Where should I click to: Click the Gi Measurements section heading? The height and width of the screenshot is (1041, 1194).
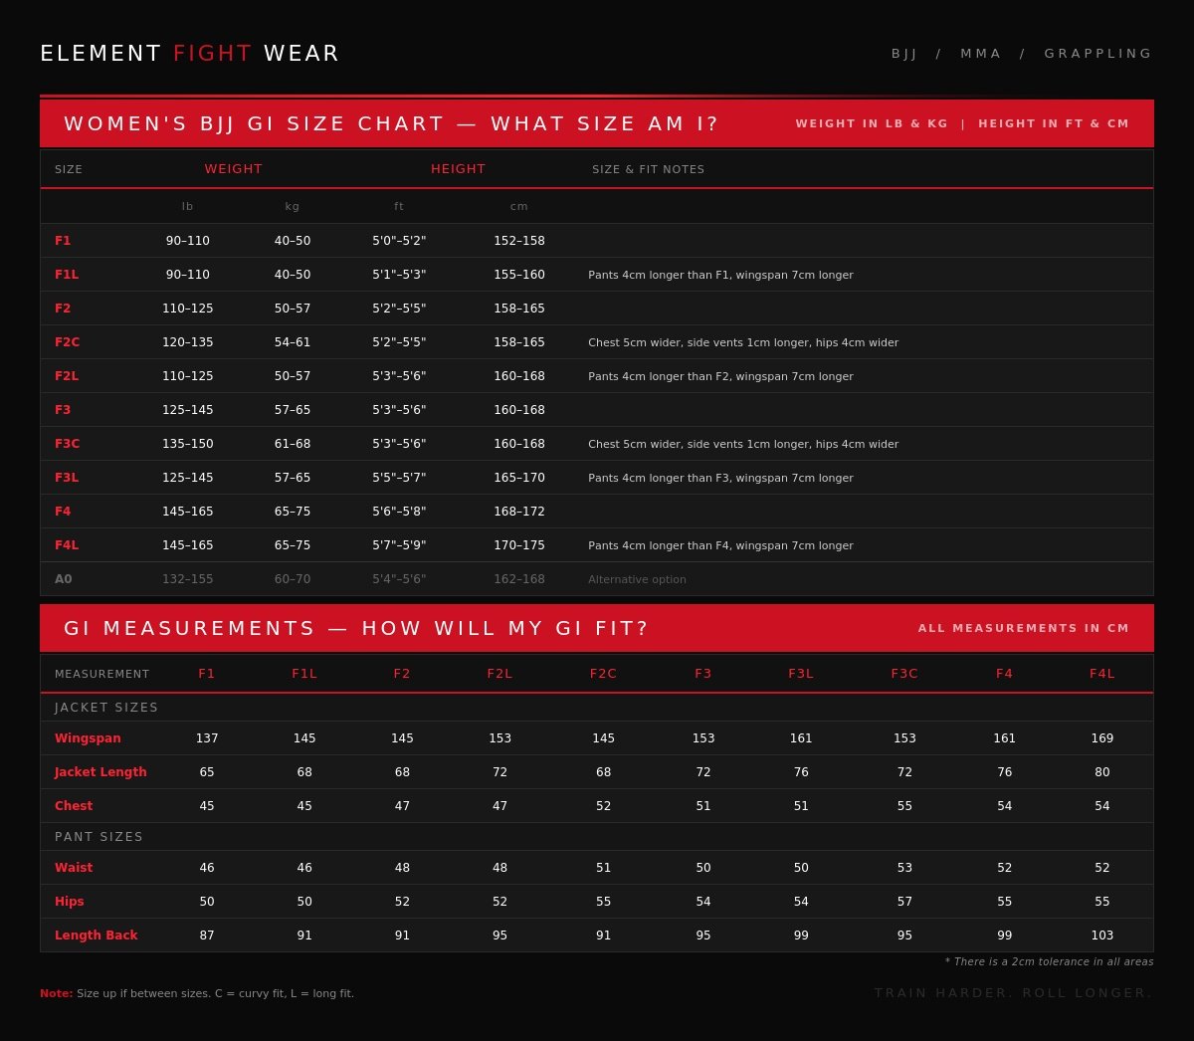356,629
